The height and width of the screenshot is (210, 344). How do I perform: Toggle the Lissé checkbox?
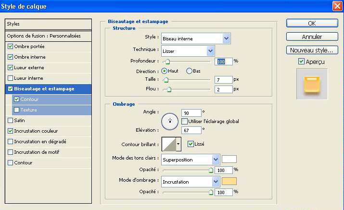coord(191,144)
